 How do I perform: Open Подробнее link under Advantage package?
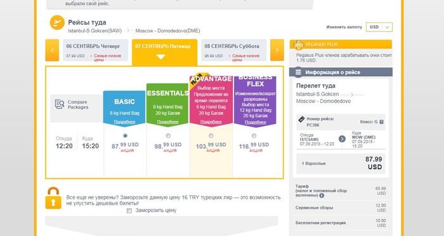pyautogui.click(x=211, y=122)
